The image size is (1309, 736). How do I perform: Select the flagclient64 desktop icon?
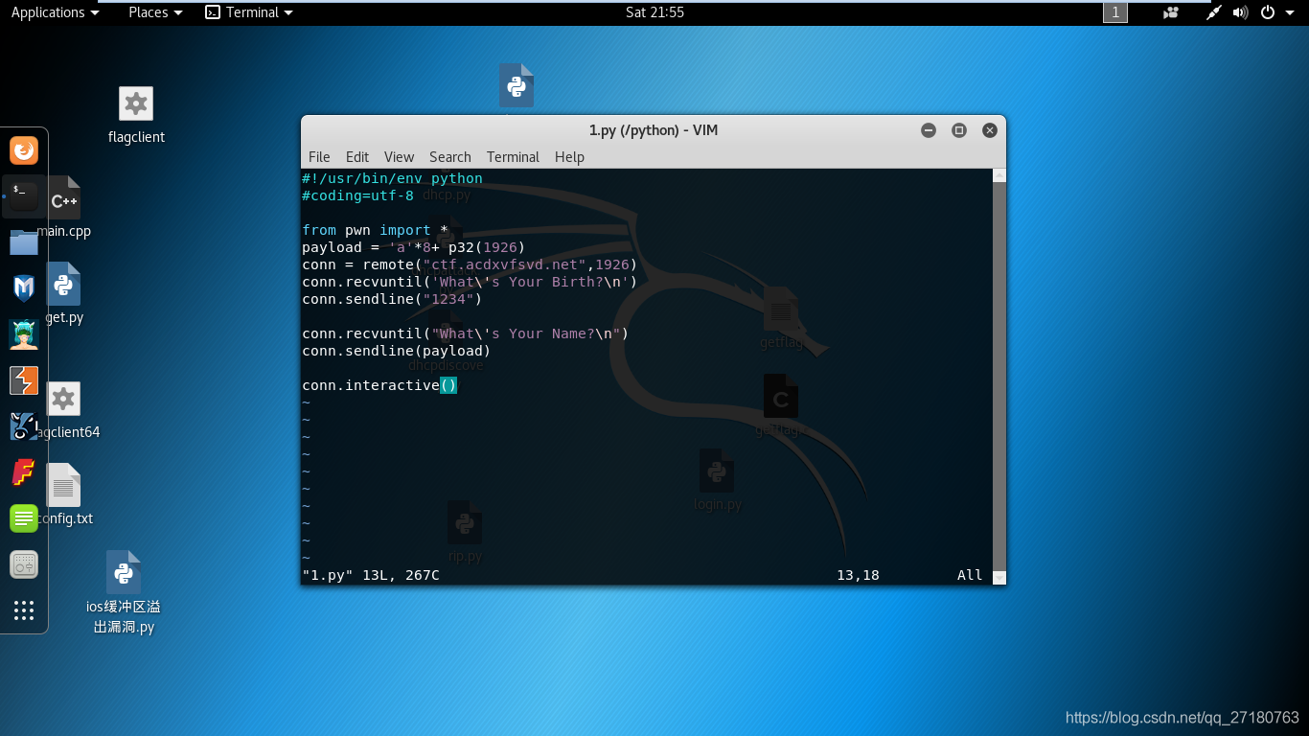(x=64, y=410)
